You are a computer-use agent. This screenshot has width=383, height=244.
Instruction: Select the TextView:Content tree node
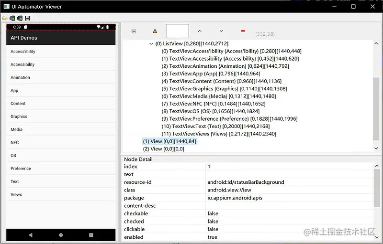point(222,81)
